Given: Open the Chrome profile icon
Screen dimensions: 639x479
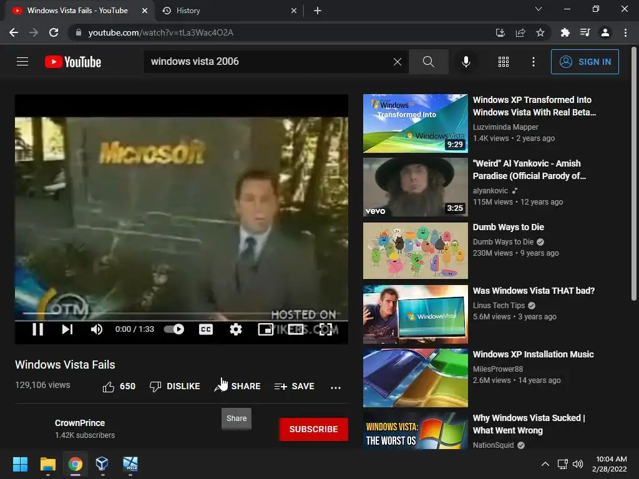Looking at the screenshot, I should [605, 32].
